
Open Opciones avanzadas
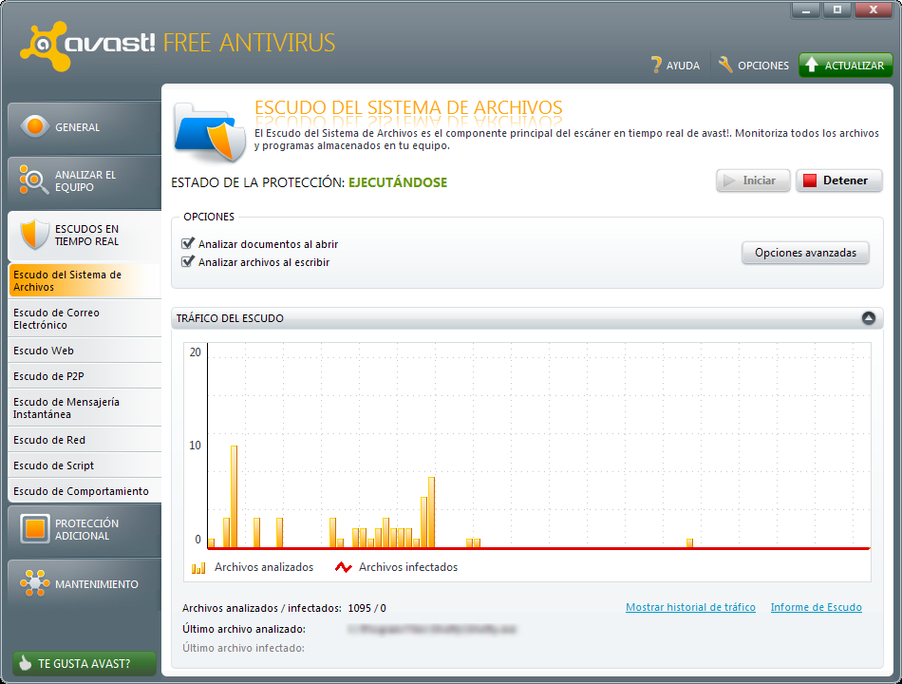pos(805,253)
